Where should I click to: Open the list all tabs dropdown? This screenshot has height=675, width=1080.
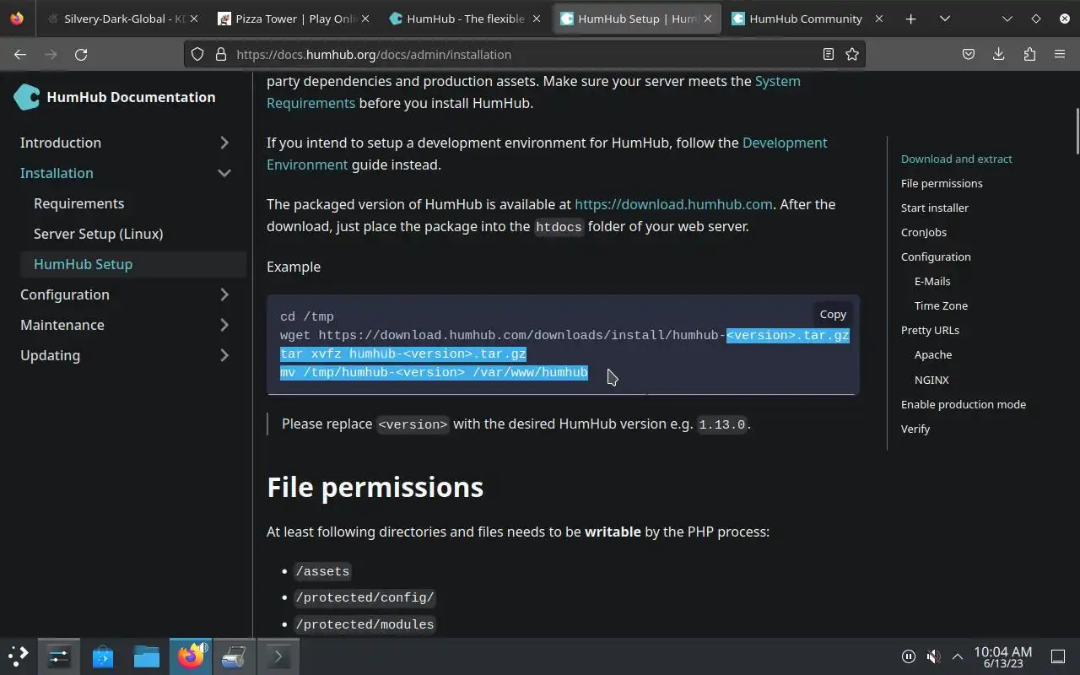pyautogui.click(x=944, y=19)
